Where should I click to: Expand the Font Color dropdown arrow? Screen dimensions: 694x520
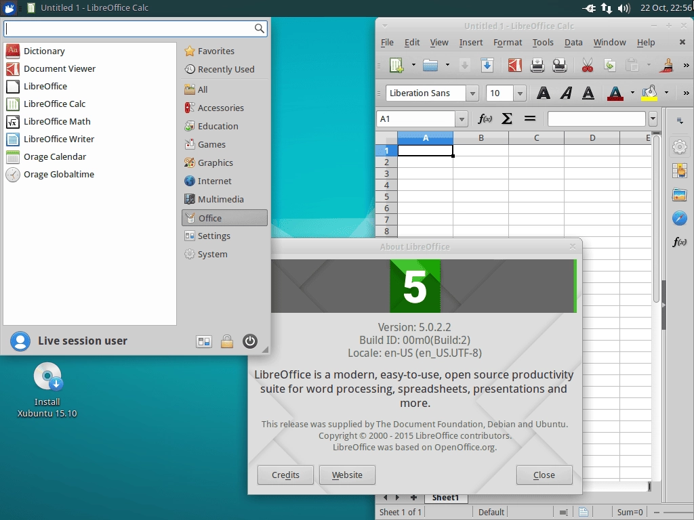point(632,93)
